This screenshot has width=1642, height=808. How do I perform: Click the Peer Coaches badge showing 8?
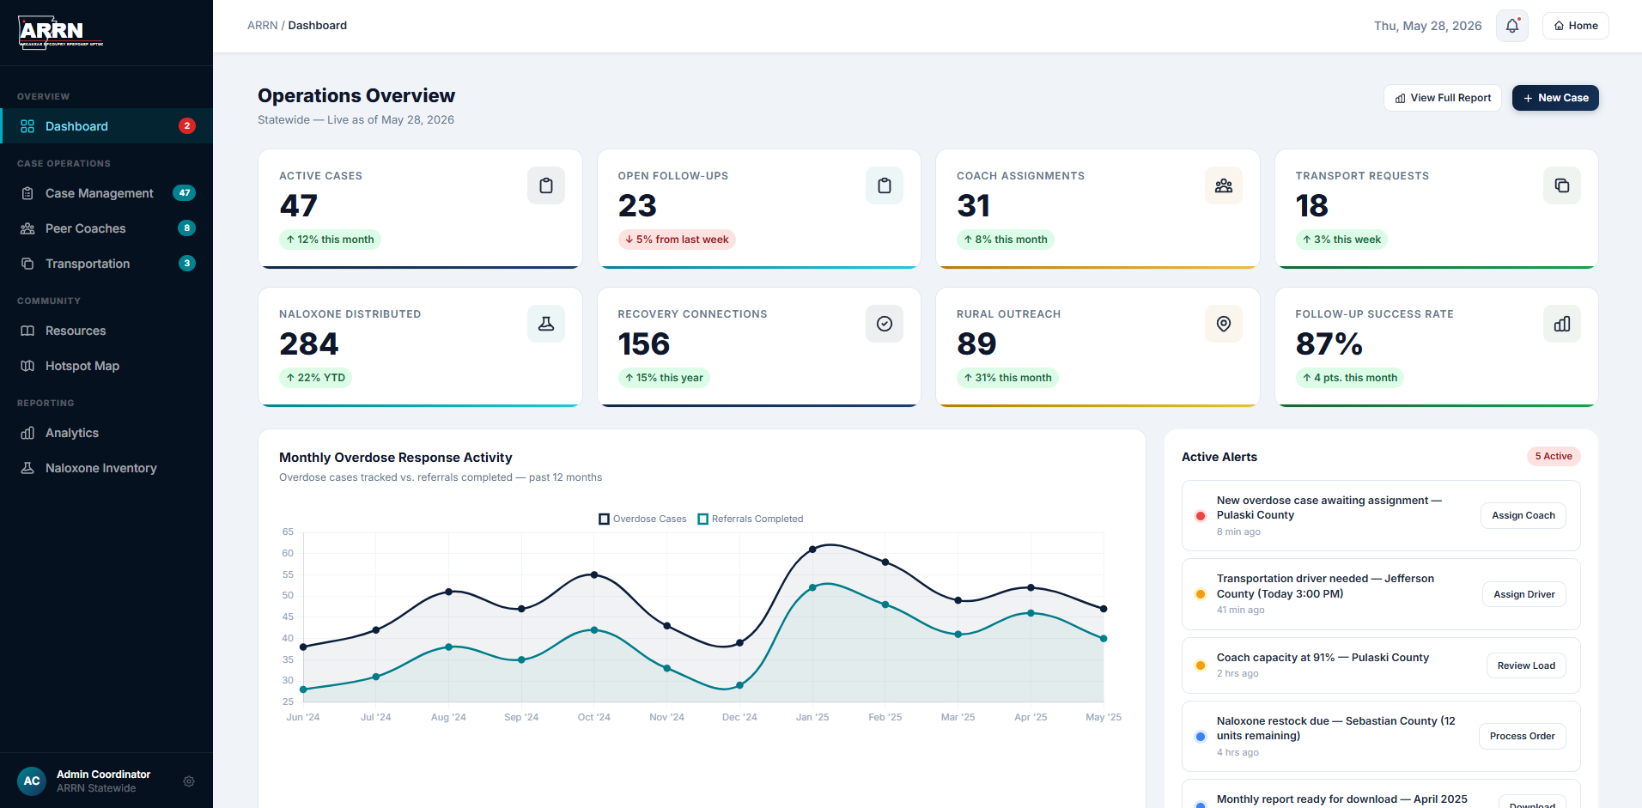click(187, 228)
